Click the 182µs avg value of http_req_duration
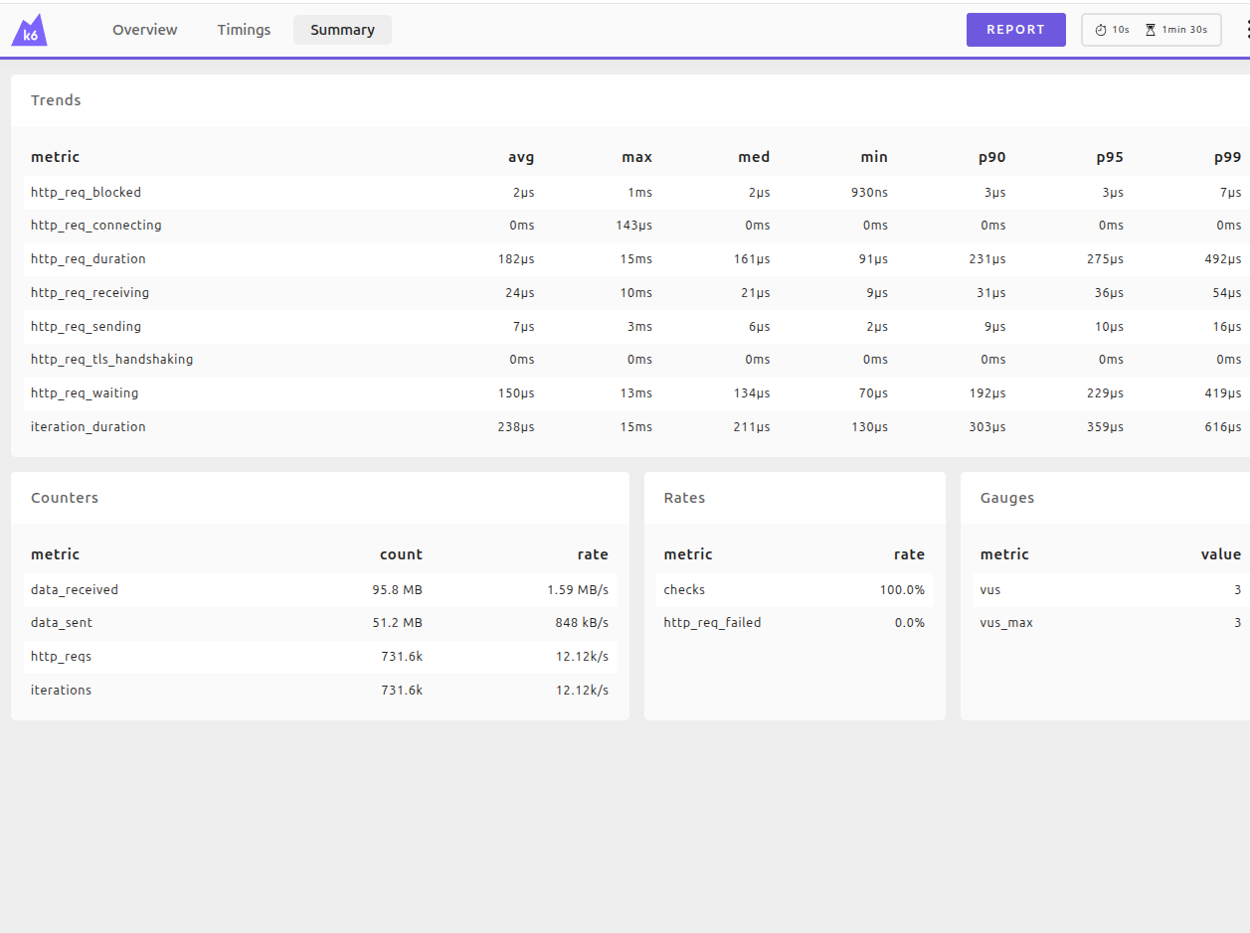The height and width of the screenshot is (933, 1250). [516, 259]
